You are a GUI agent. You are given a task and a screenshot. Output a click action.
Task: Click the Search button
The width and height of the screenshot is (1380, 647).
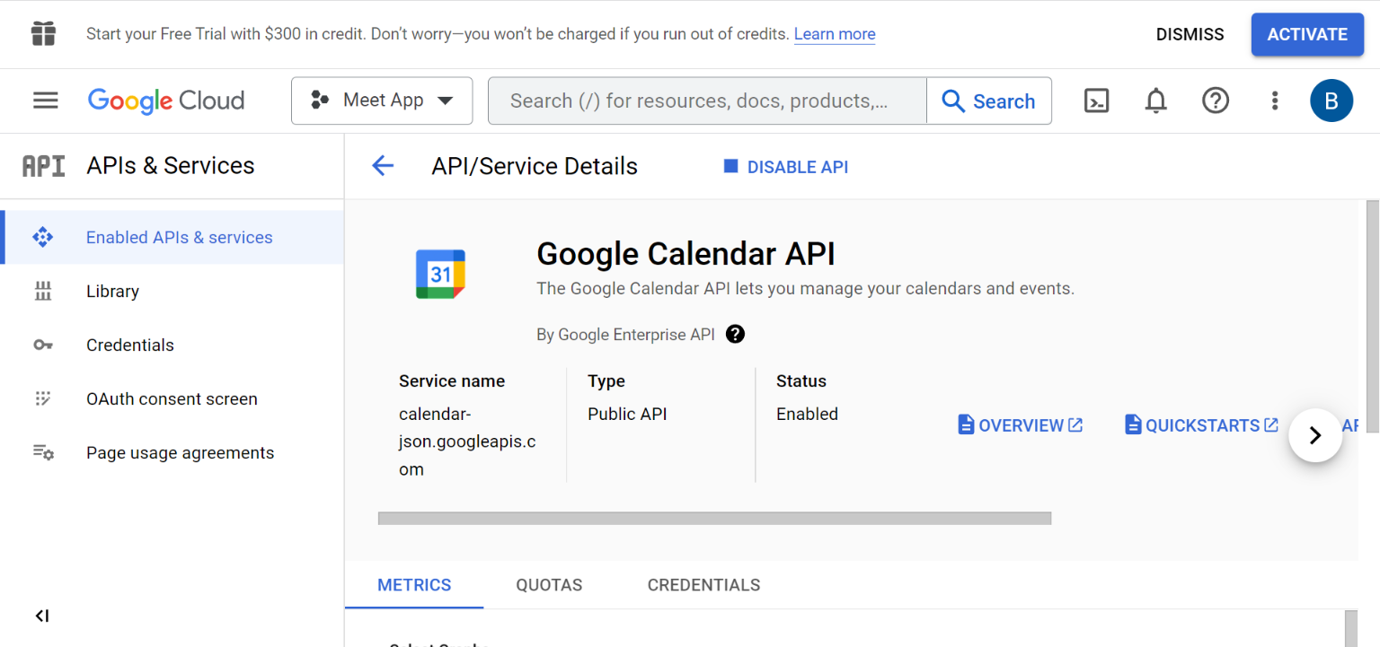tap(989, 101)
